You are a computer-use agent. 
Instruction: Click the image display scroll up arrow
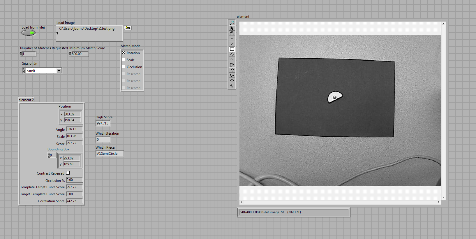443,24
